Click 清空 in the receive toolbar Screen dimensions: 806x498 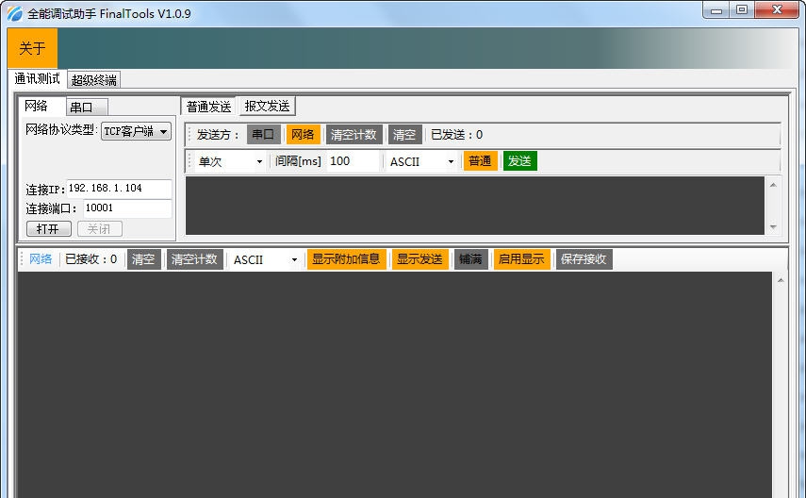[143, 259]
